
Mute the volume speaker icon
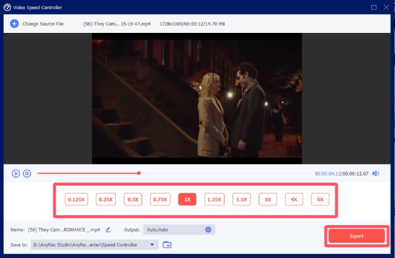[376, 173]
